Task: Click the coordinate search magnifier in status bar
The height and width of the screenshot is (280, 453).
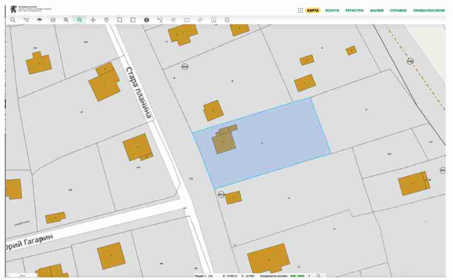Action: 318,275
